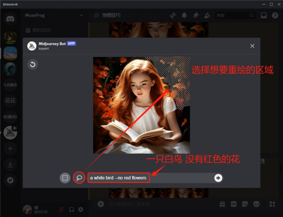Click the APP badge next to Midjourney Bot
The image size is (283, 217).
click(72, 44)
